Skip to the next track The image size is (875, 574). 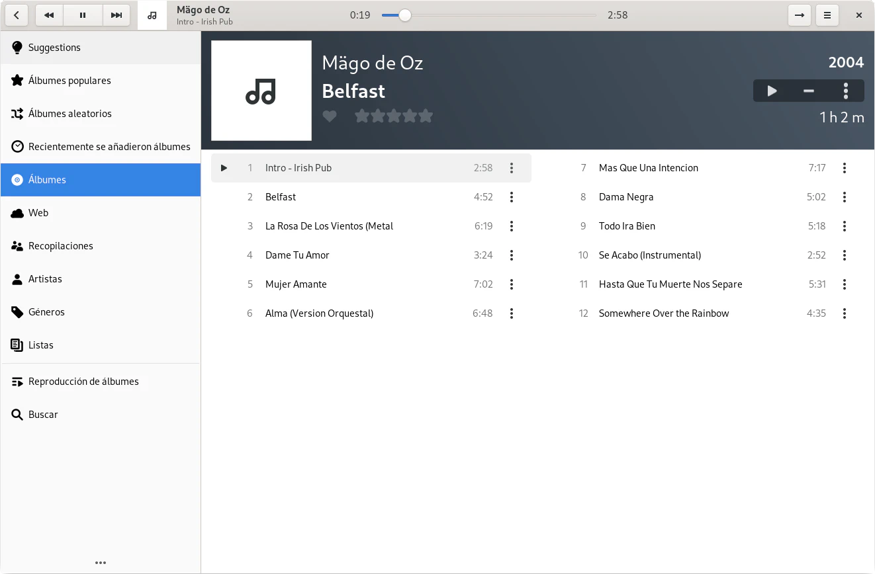(x=116, y=15)
